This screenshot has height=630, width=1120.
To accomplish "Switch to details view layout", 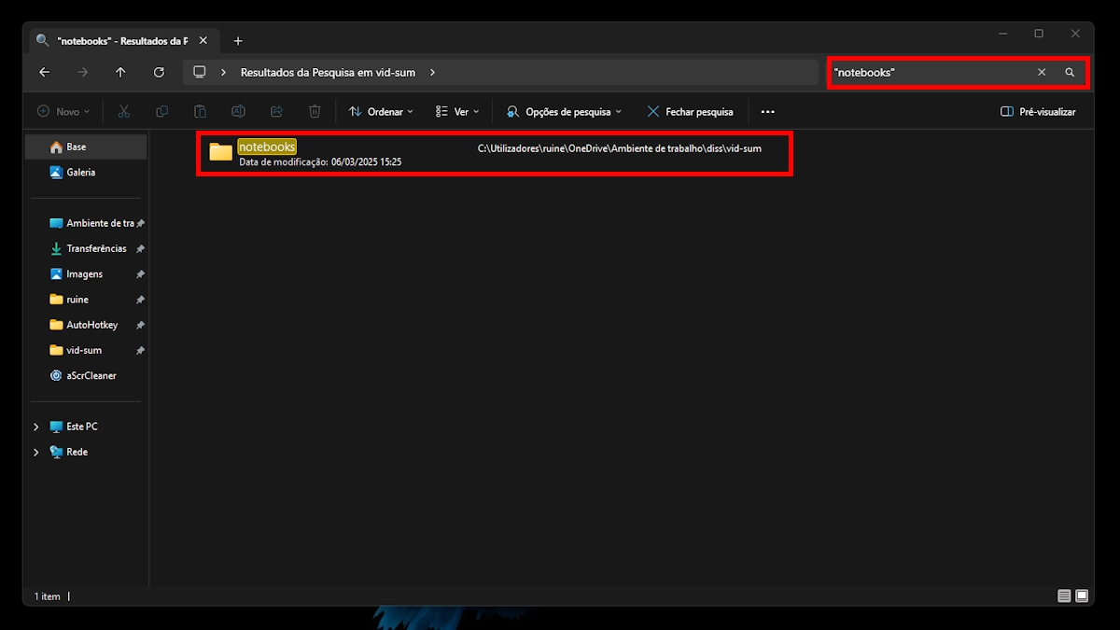I will coord(1064,595).
